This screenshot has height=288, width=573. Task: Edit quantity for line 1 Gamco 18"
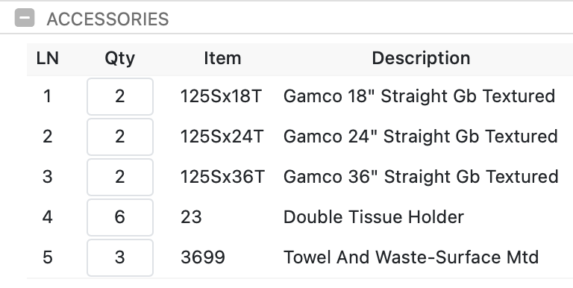(120, 96)
